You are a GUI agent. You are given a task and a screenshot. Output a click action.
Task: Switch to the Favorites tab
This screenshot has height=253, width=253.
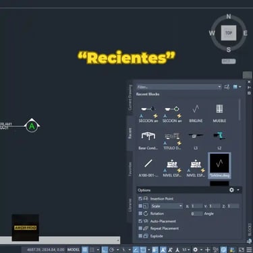(x=130, y=169)
